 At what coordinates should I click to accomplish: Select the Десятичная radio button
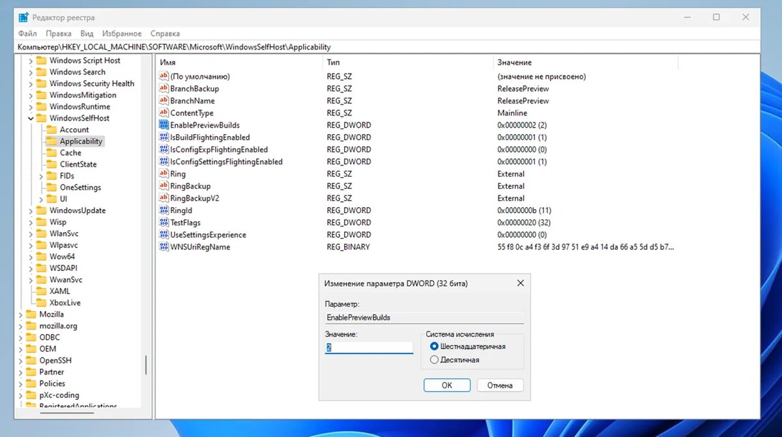434,359
